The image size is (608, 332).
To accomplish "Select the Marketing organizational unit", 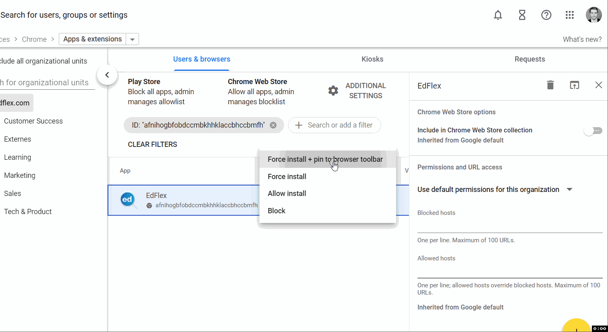I will coord(20,175).
